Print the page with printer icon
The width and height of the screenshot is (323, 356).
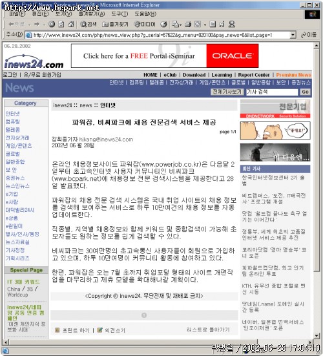click(x=188, y=24)
